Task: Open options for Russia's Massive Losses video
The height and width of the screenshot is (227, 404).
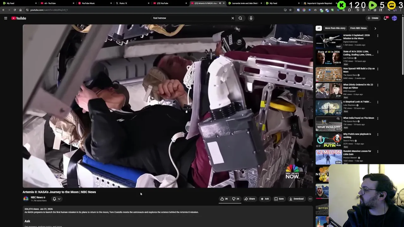Action: click(x=377, y=151)
